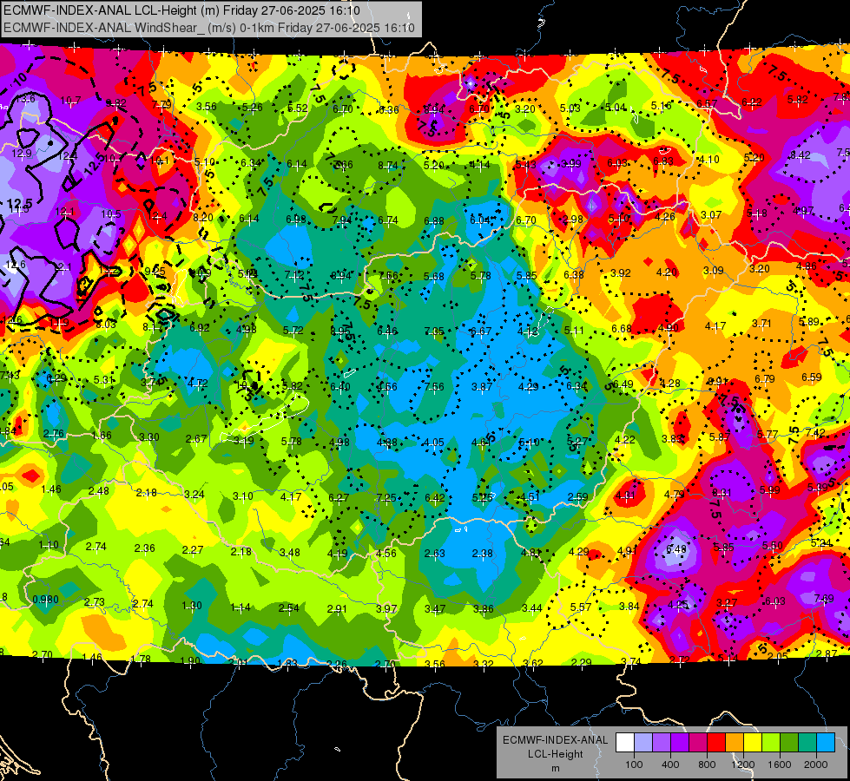Screen dimensions: 850x781
Task: Click the wind shear value '8.74'
Action: tap(388, 166)
